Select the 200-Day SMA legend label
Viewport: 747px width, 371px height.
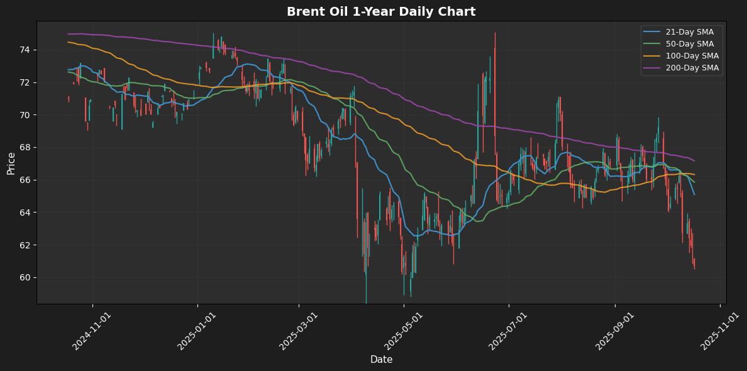click(x=692, y=68)
